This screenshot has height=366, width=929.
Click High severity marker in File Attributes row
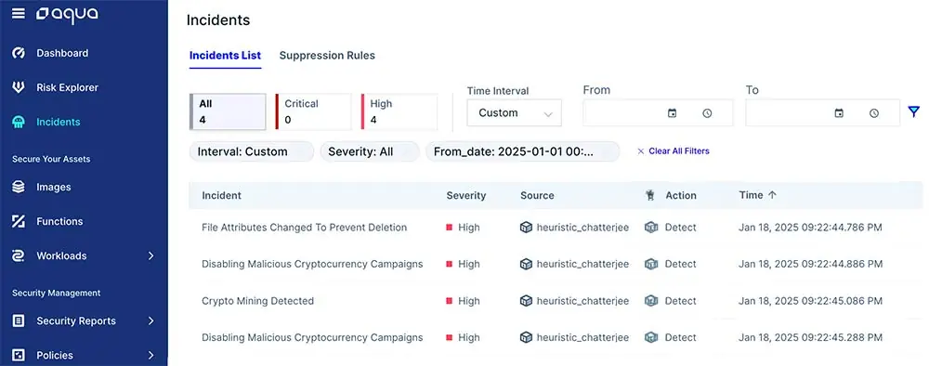point(449,228)
